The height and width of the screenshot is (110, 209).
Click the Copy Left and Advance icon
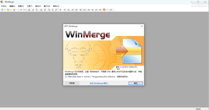[72, 10]
